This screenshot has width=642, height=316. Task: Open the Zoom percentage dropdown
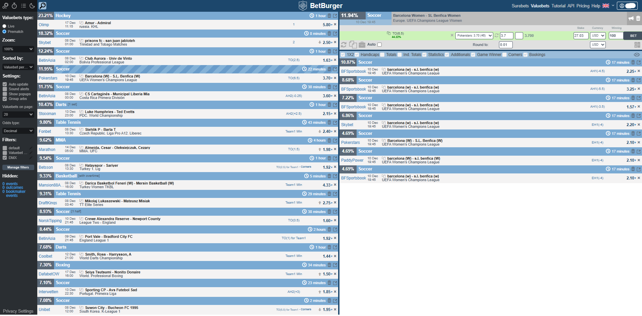pos(18,49)
